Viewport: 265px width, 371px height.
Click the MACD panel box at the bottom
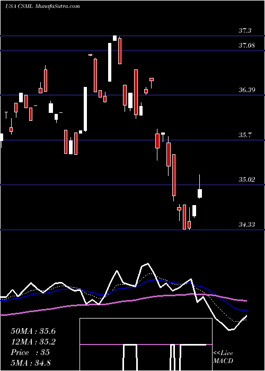click(x=146, y=344)
